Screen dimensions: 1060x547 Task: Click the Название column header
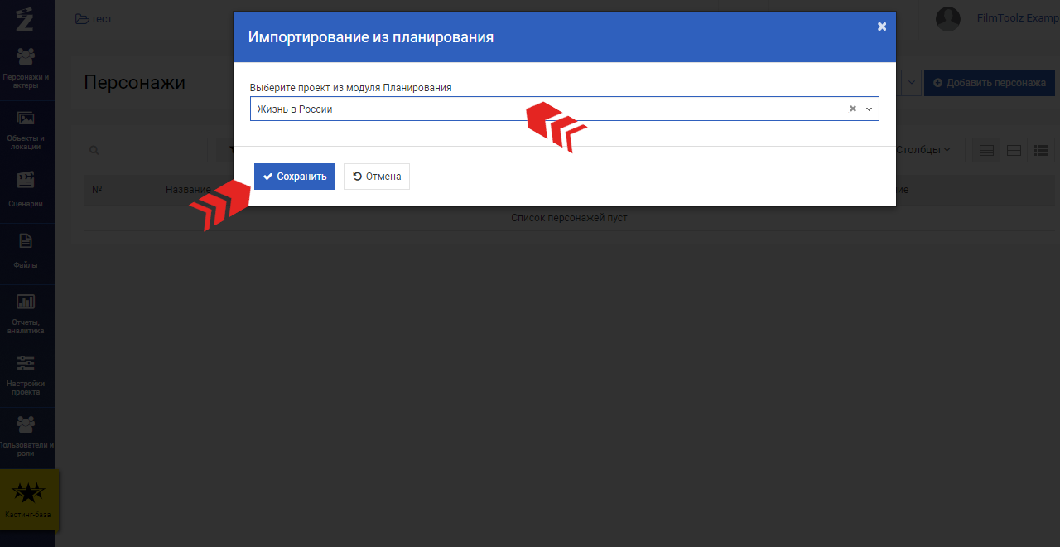189,190
